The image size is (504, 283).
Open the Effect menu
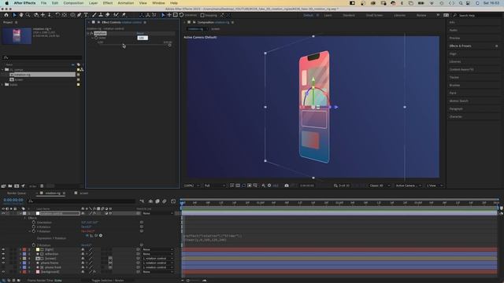tap(108, 3)
